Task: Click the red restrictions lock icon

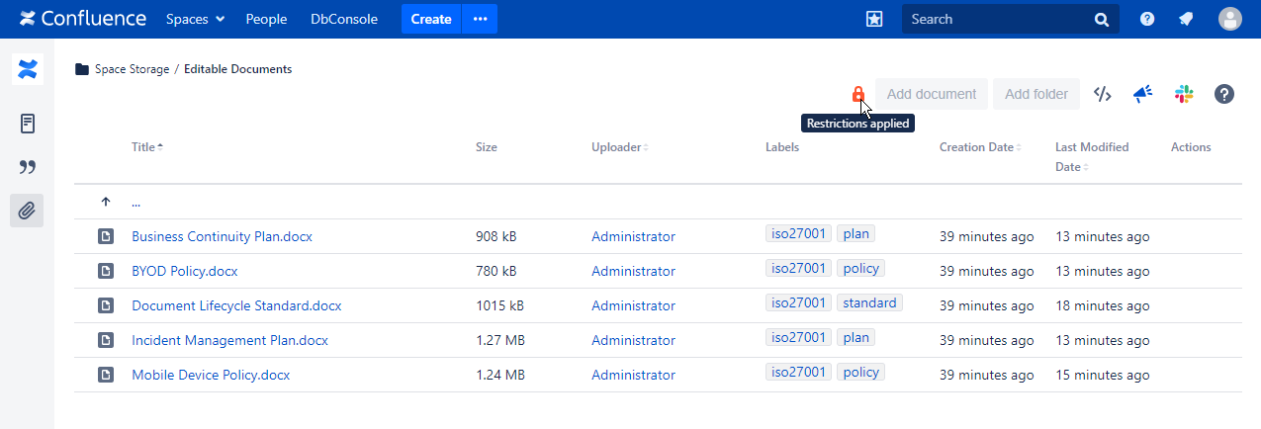Action: click(857, 94)
